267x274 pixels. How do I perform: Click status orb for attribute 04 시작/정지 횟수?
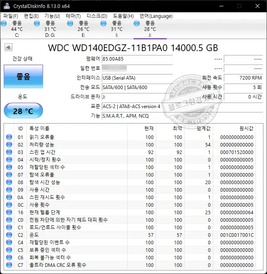coord(9,160)
